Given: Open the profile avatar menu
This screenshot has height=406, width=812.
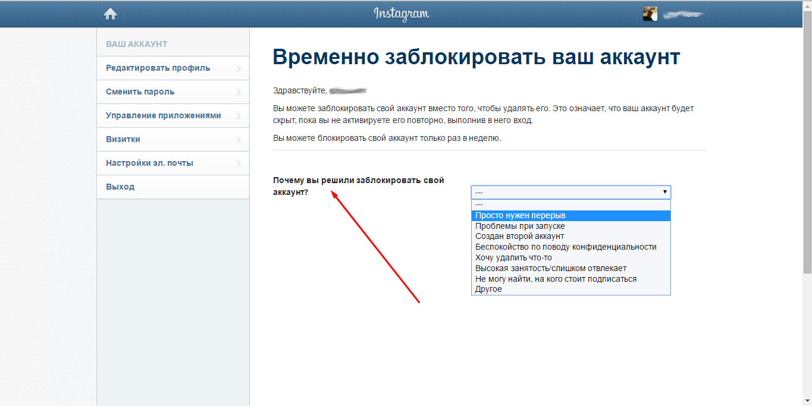Looking at the screenshot, I should click(650, 14).
